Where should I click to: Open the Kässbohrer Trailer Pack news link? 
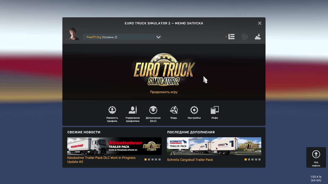click(x=101, y=160)
